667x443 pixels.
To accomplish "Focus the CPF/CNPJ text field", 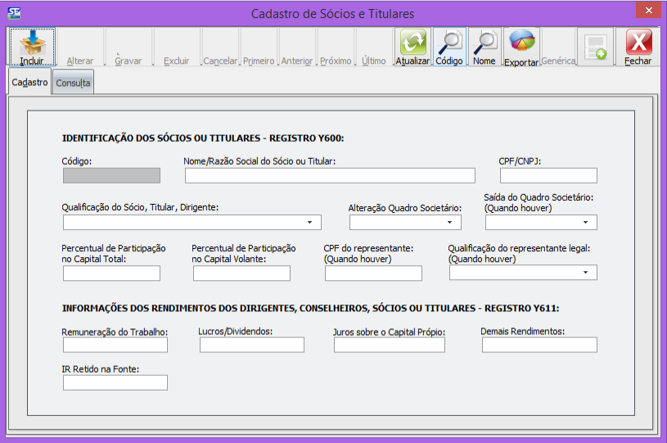I will 548,175.
